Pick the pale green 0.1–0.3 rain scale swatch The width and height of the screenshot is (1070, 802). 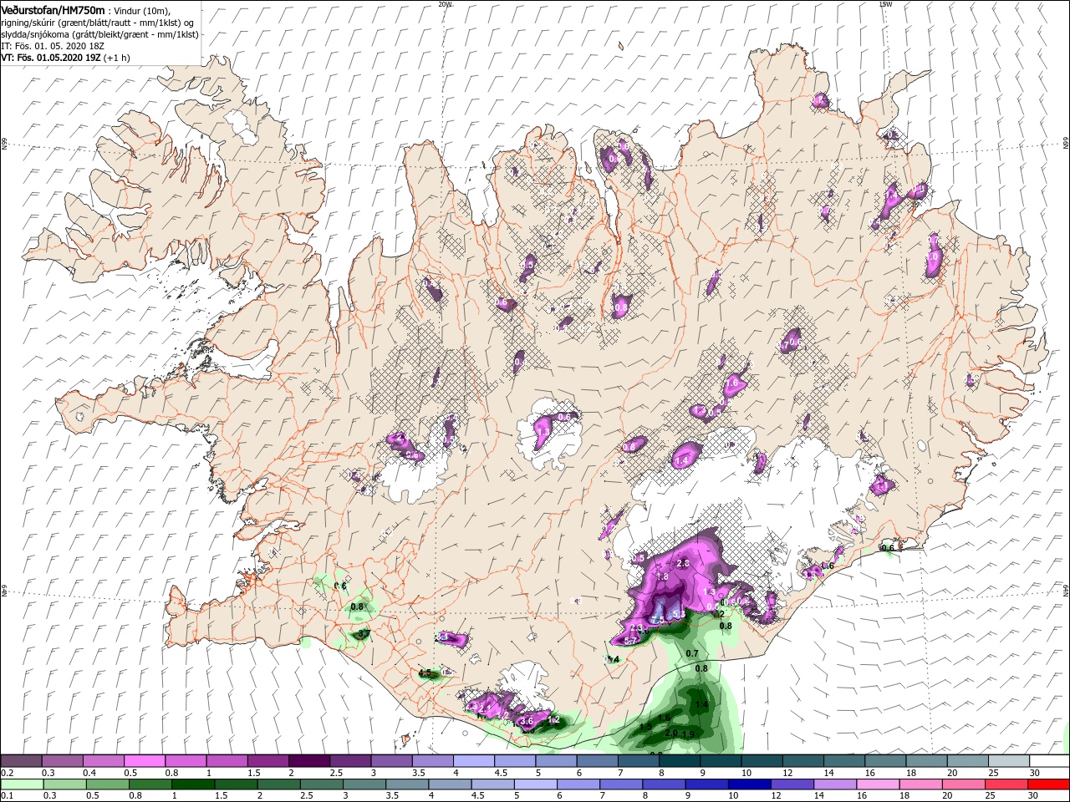pos(21,784)
